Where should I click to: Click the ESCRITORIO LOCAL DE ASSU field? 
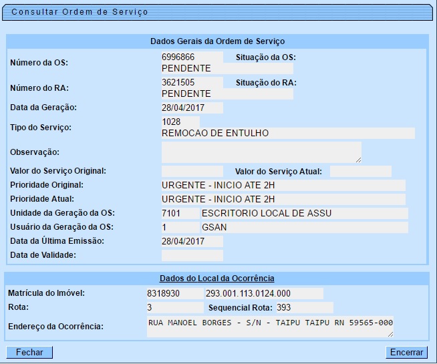(x=304, y=213)
